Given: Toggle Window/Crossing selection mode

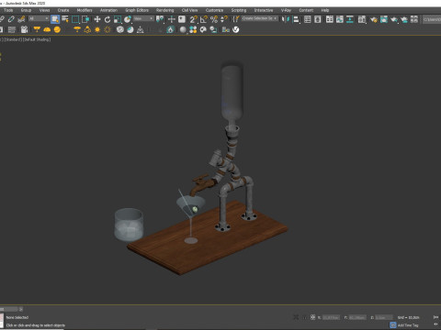Looking at the screenshot, I should pos(85,19).
